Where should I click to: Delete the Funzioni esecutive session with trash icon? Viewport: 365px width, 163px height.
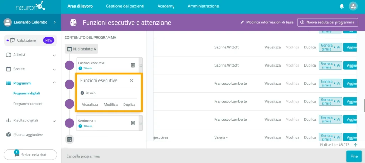point(133,65)
